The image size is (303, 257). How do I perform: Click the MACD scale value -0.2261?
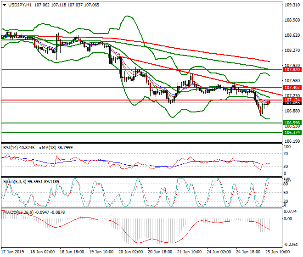pyautogui.click(x=291, y=245)
